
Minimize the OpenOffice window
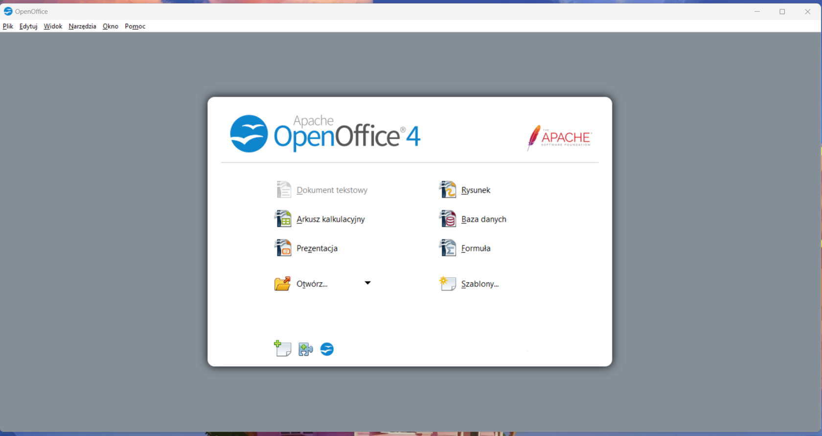pos(757,11)
